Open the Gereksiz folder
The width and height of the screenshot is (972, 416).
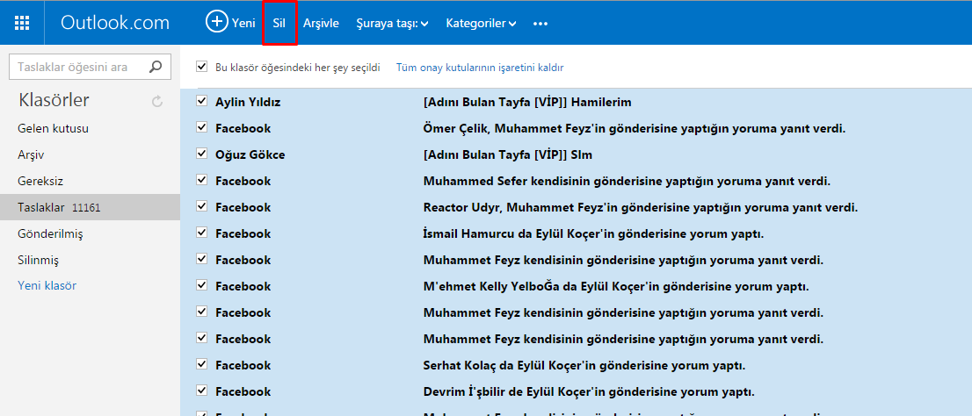coord(40,182)
